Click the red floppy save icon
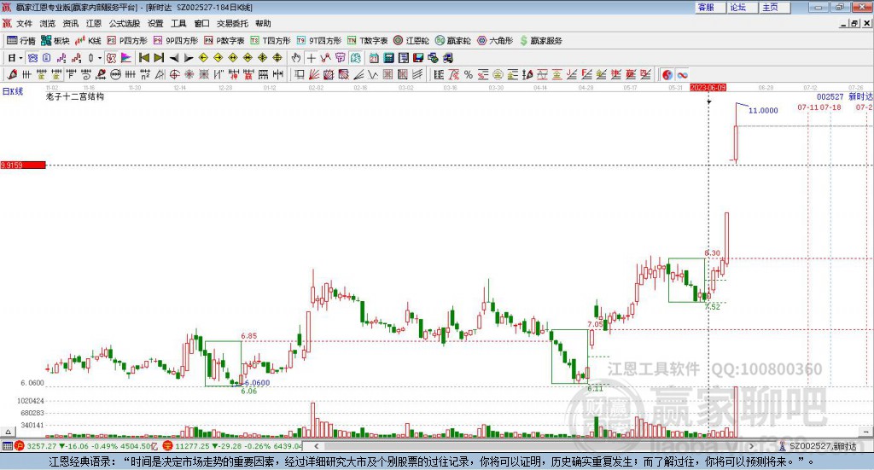 pos(418,58)
